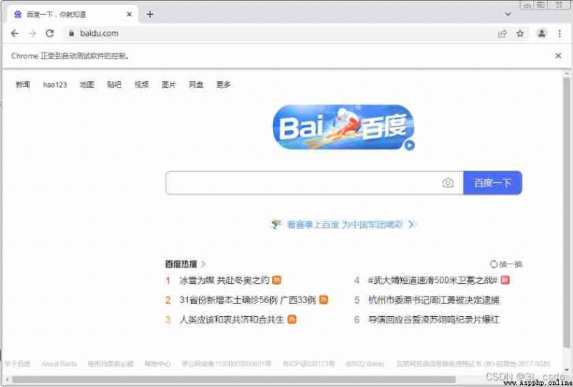Open the 网盘 link
The image size is (573, 387).
click(x=196, y=85)
